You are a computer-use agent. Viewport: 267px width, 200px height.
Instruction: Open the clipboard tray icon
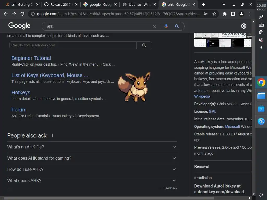pos(261,32)
